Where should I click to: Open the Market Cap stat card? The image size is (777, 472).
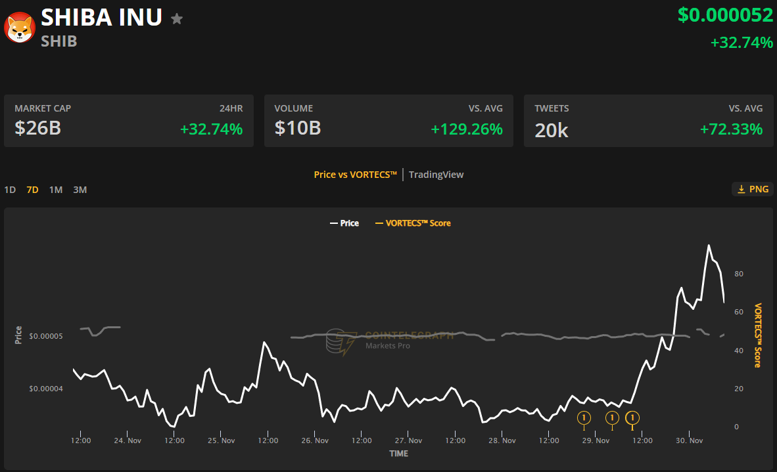[129, 121]
